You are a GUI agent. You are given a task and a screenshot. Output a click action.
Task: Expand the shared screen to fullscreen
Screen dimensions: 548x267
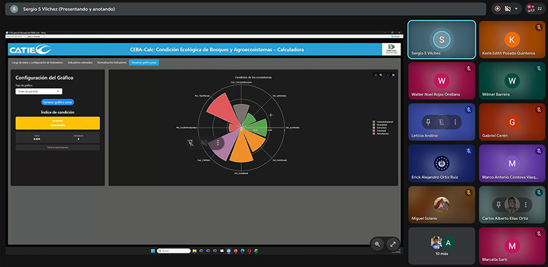pyautogui.click(x=393, y=244)
